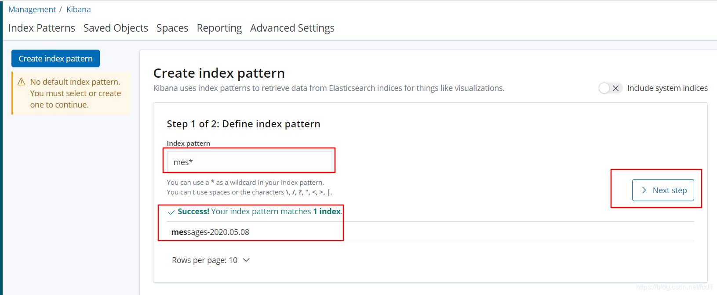This screenshot has height=295, width=717.
Task: Open the Rows per page dropdown
Action: (x=211, y=260)
